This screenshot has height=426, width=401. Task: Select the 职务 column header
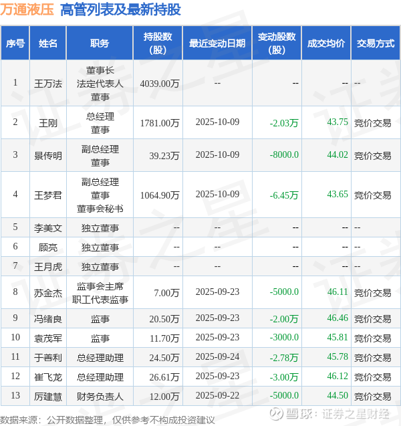point(100,43)
